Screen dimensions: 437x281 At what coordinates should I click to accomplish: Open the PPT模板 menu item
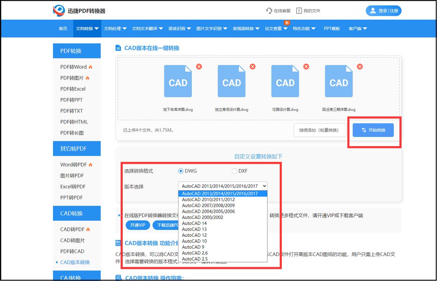coord(332,28)
